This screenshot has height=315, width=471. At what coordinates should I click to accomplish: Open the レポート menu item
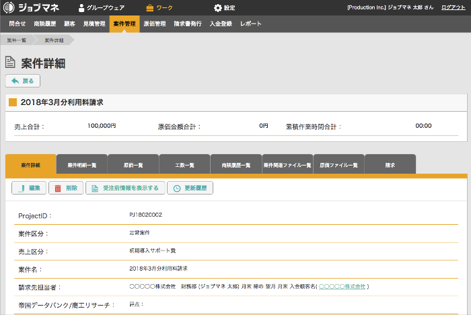tap(250, 24)
